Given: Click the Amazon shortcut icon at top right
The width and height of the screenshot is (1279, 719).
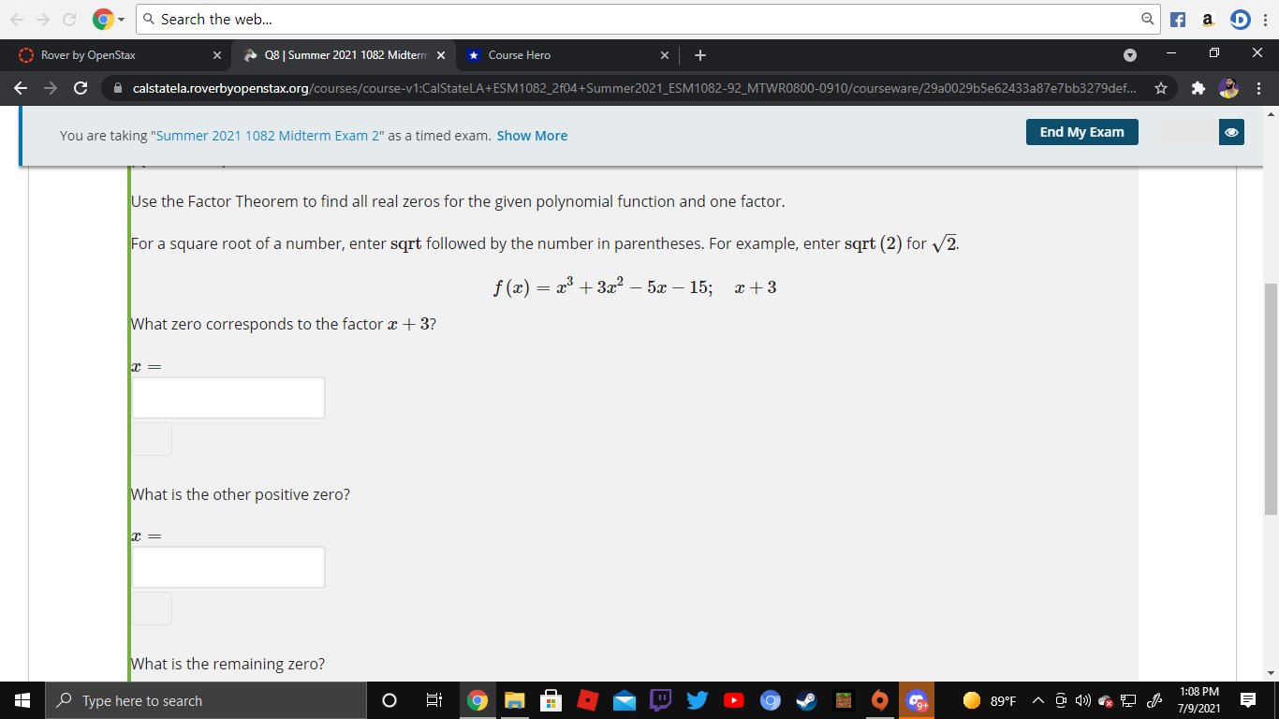Looking at the screenshot, I should [1208, 19].
